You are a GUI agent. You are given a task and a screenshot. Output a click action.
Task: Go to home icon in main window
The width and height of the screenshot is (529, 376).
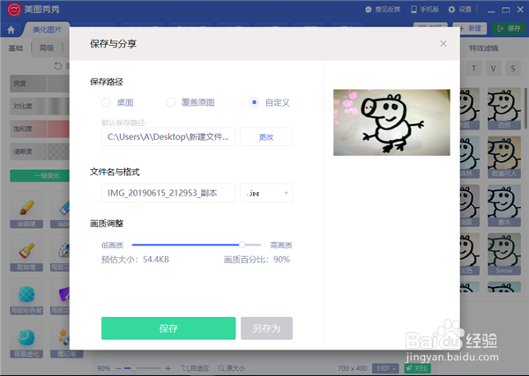pyautogui.click(x=11, y=30)
